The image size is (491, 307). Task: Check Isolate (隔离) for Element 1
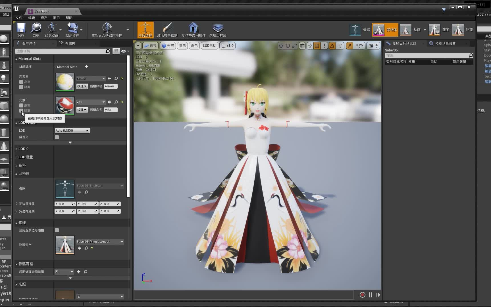21,111
